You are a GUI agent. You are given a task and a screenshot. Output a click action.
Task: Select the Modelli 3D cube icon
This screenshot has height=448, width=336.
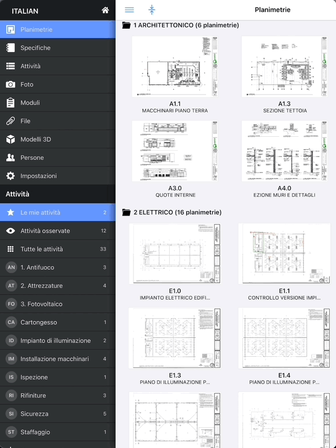click(x=10, y=140)
